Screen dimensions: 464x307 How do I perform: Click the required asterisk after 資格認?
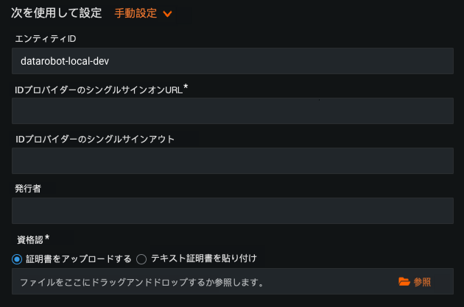tap(47, 238)
